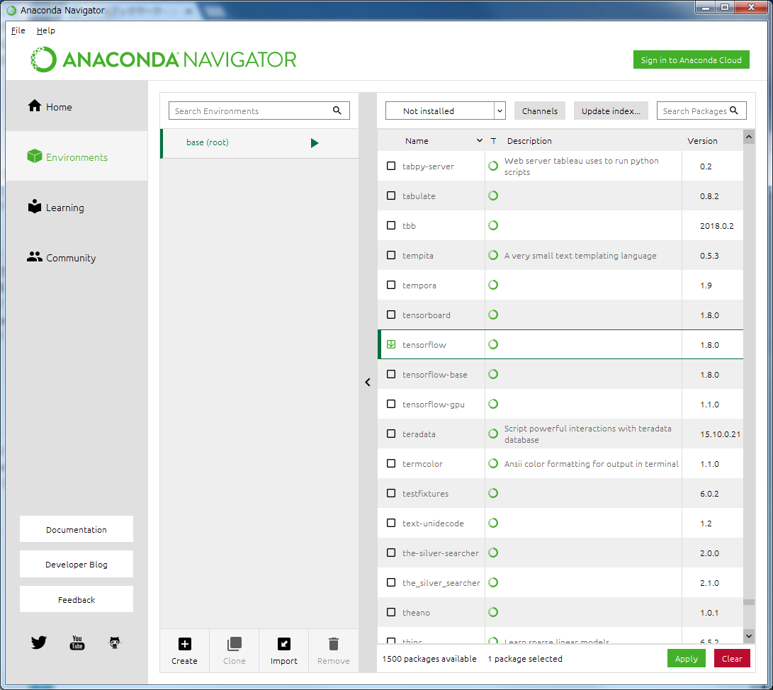This screenshot has width=773, height=690.
Task: Open the YouTube link icon
Action: click(x=77, y=643)
